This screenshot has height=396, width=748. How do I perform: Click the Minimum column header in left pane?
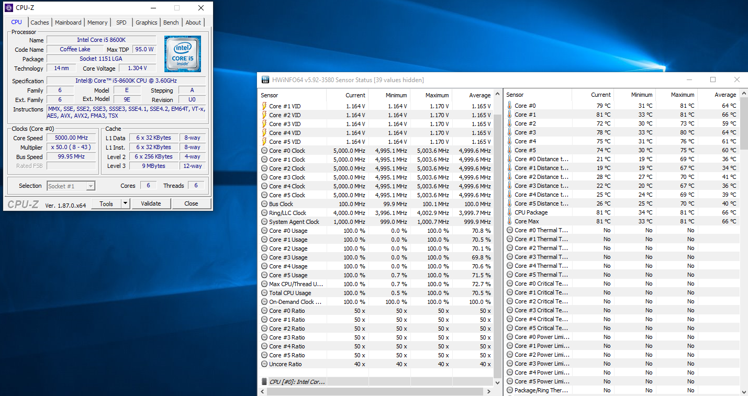click(389, 95)
